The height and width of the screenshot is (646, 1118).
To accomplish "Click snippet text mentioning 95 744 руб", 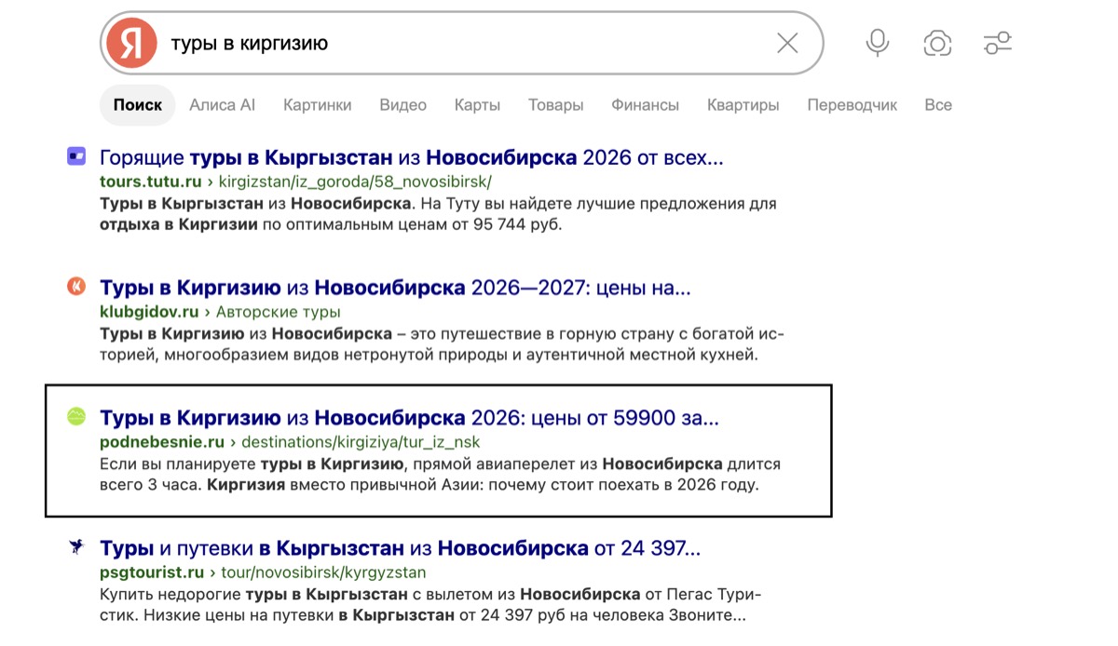I will [438, 213].
